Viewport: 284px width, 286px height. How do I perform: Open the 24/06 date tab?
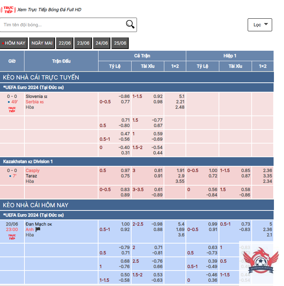(x=101, y=43)
